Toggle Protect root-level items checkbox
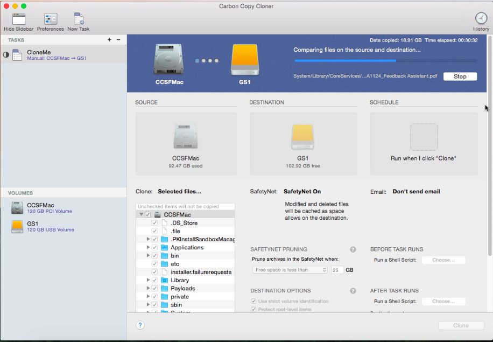This screenshot has width=493, height=342. click(253, 309)
